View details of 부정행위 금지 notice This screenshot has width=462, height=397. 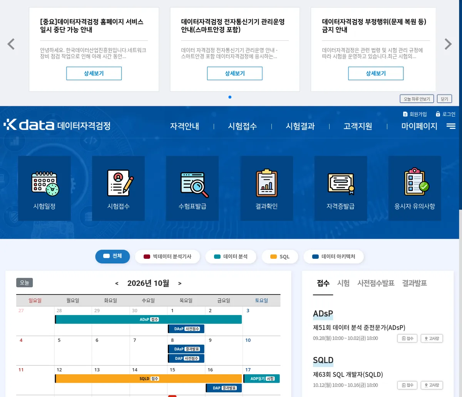(376, 73)
